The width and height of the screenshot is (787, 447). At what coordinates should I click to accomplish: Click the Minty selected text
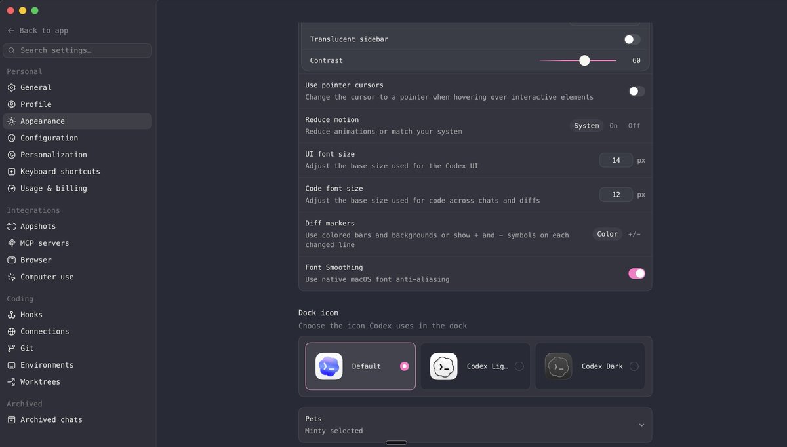tap(334, 431)
